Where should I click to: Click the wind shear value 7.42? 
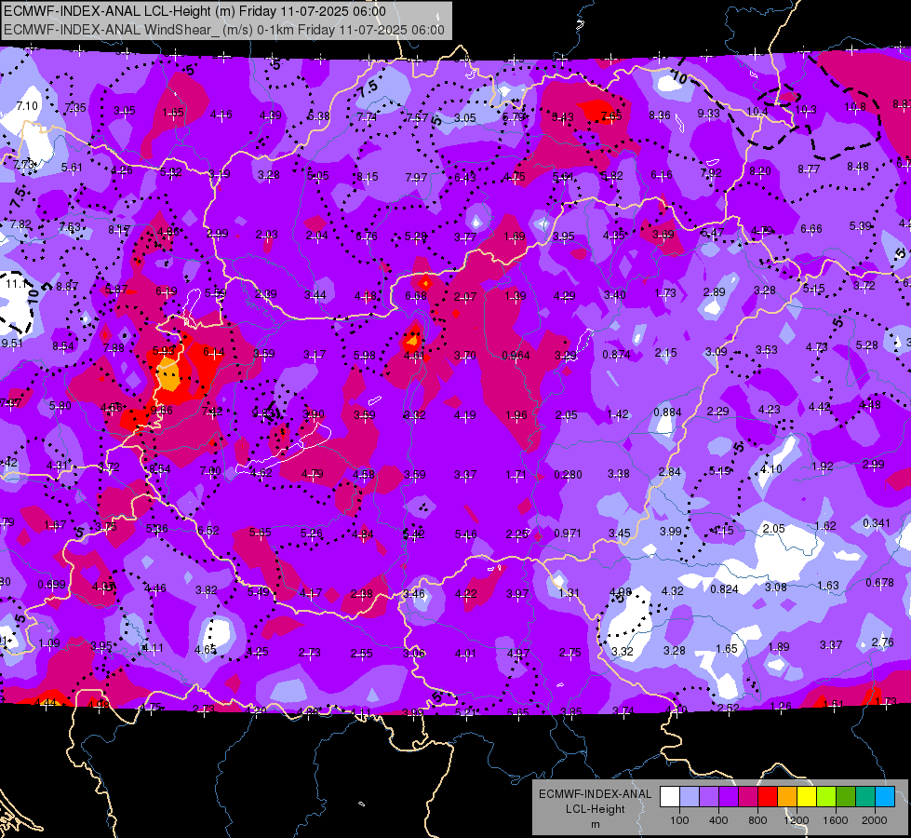212,412
